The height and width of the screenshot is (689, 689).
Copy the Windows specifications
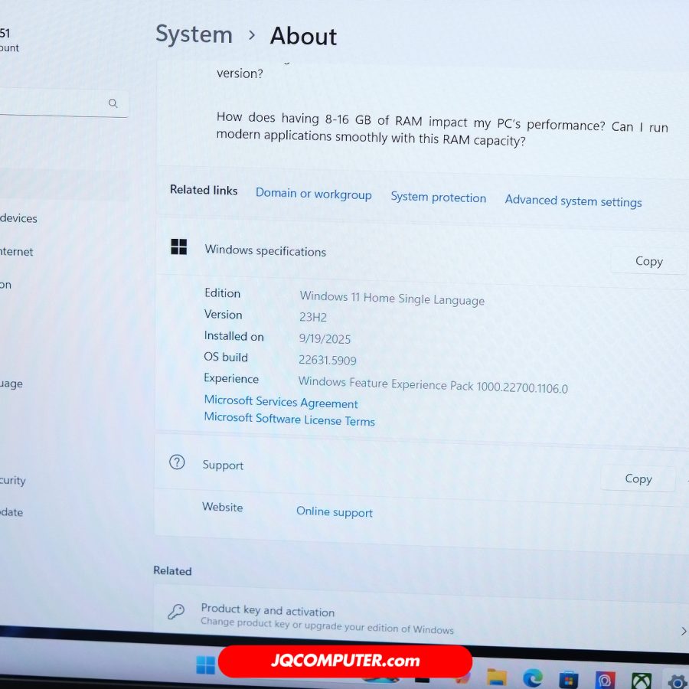(x=648, y=262)
